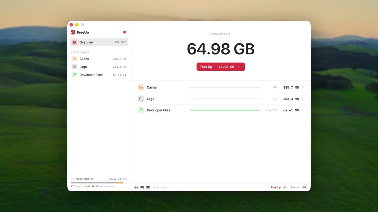Click the red stop icon next to the FreeUp title
The width and height of the screenshot is (378, 212).
[x=124, y=32]
